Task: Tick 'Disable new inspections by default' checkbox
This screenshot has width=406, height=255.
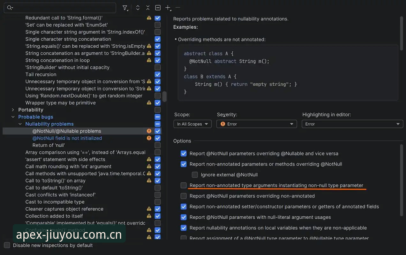Action: [x=7, y=245]
